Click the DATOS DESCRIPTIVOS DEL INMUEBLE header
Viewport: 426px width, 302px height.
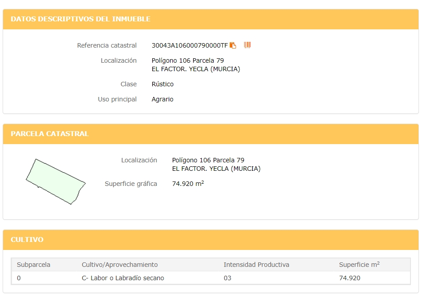pyautogui.click(x=80, y=19)
